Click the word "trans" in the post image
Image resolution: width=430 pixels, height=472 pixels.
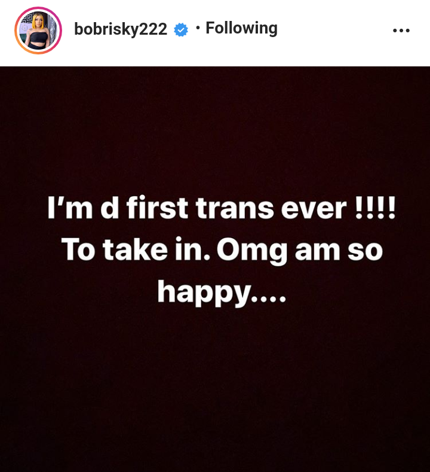click(235, 209)
